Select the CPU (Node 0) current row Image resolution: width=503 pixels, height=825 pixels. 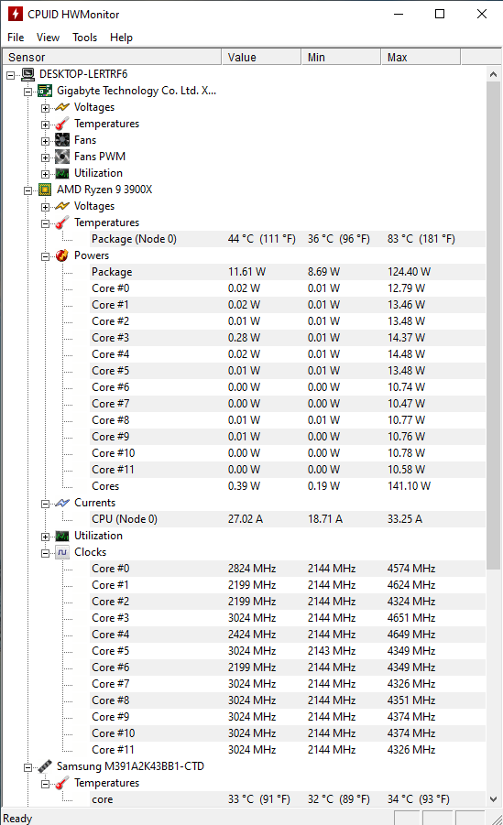(288, 519)
